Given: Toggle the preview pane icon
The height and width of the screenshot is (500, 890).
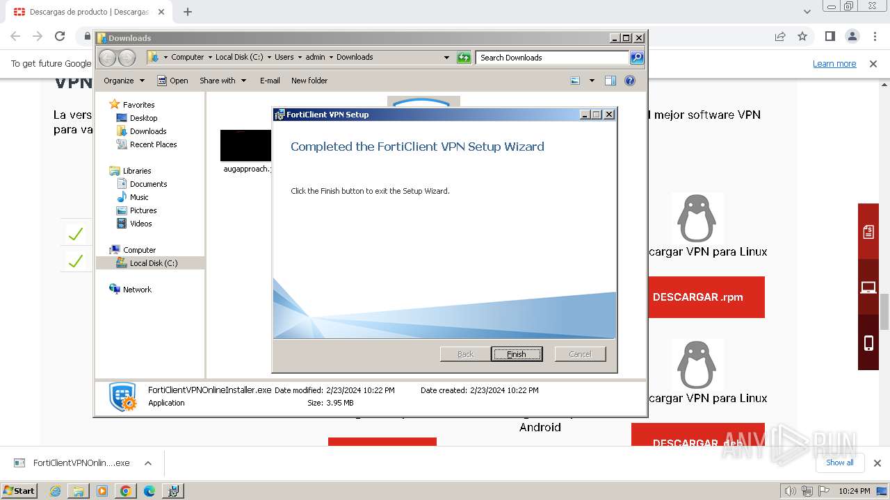Looking at the screenshot, I should pos(610,81).
